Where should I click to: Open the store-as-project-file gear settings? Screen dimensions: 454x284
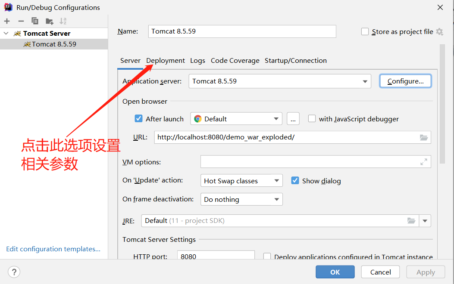click(439, 31)
